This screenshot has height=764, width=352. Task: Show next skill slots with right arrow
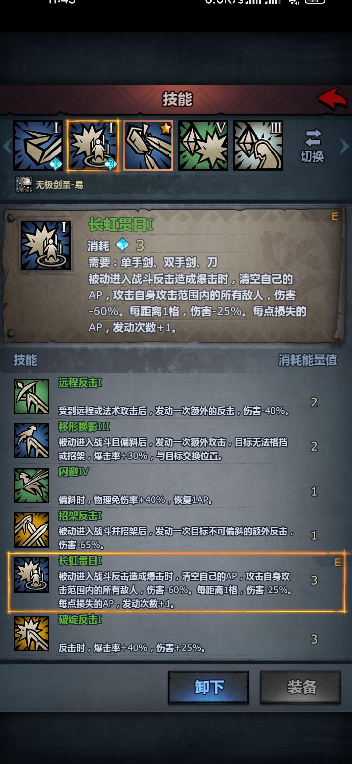pos(344,146)
